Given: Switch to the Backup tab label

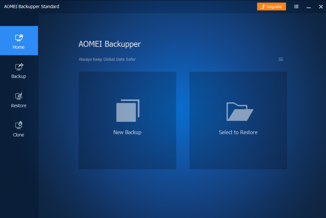Looking at the screenshot, I should (19, 77).
